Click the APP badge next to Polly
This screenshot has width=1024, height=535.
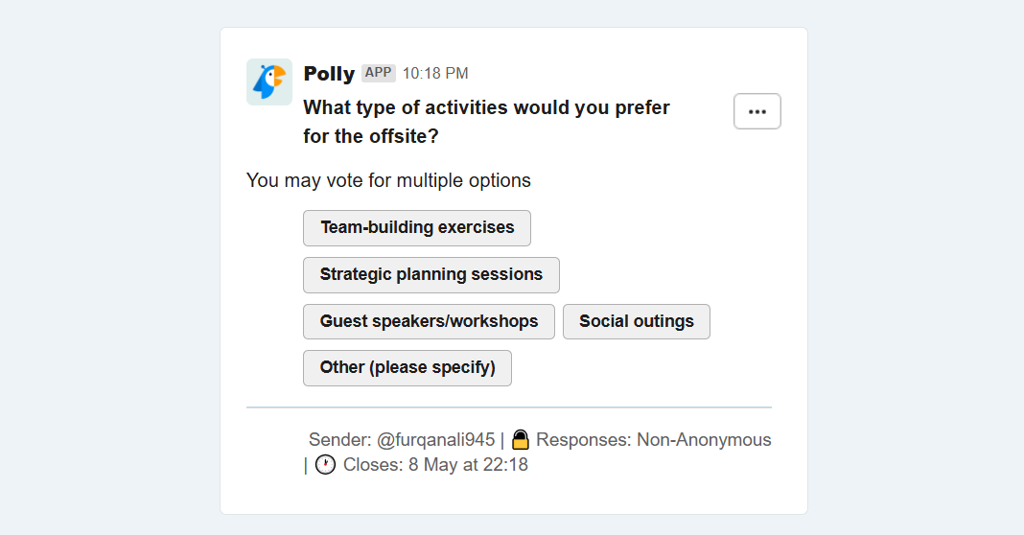[378, 73]
